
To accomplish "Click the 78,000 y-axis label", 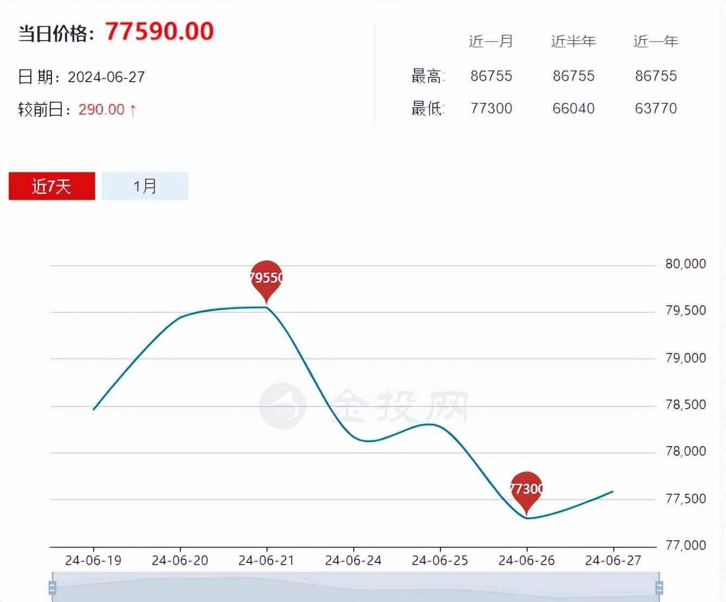I will pos(686,451).
